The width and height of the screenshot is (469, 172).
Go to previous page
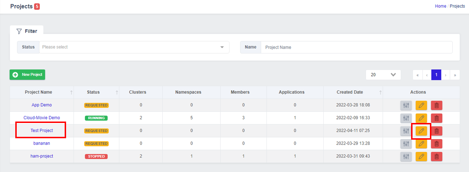point(427,75)
